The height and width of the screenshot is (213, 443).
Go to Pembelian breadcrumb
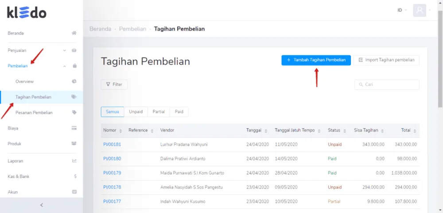[133, 29]
